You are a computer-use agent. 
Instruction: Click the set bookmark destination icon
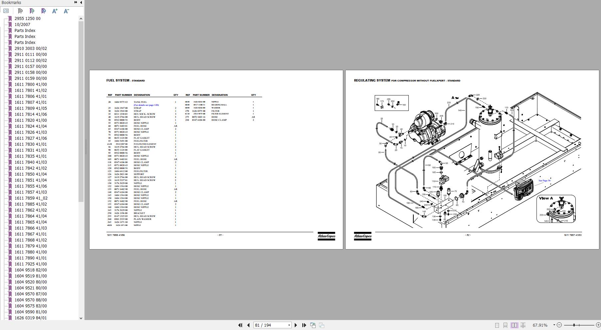(x=44, y=11)
